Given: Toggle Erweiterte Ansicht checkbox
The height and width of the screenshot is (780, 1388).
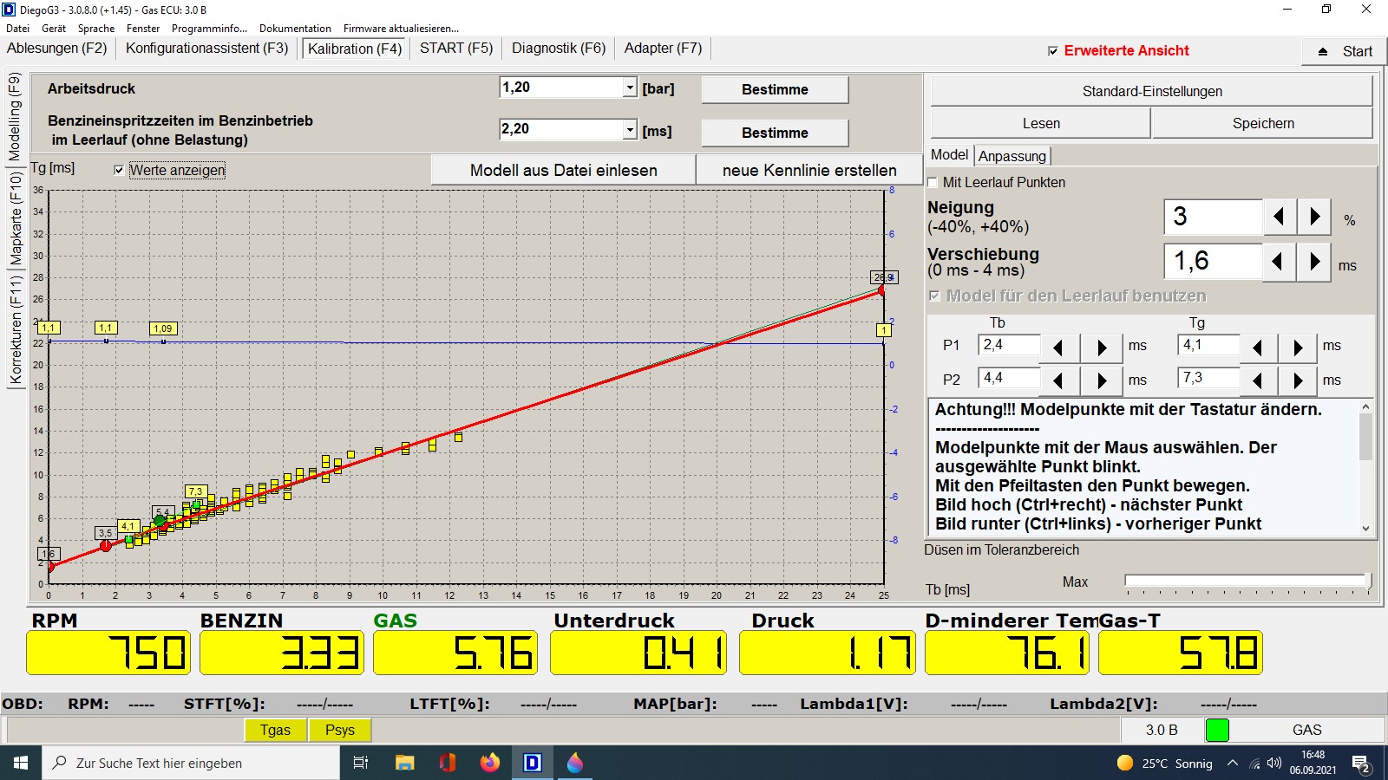Looking at the screenshot, I should click(x=1053, y=51).
